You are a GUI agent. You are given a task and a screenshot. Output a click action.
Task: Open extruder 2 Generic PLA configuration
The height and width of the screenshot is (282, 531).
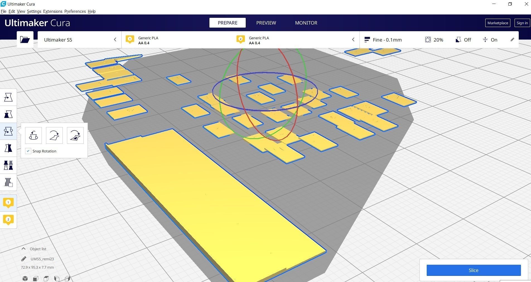[253, 40]
